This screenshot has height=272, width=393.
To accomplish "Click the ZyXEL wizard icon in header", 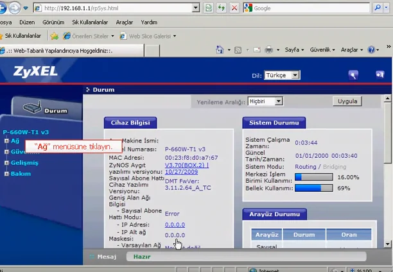I will (353, 75).
